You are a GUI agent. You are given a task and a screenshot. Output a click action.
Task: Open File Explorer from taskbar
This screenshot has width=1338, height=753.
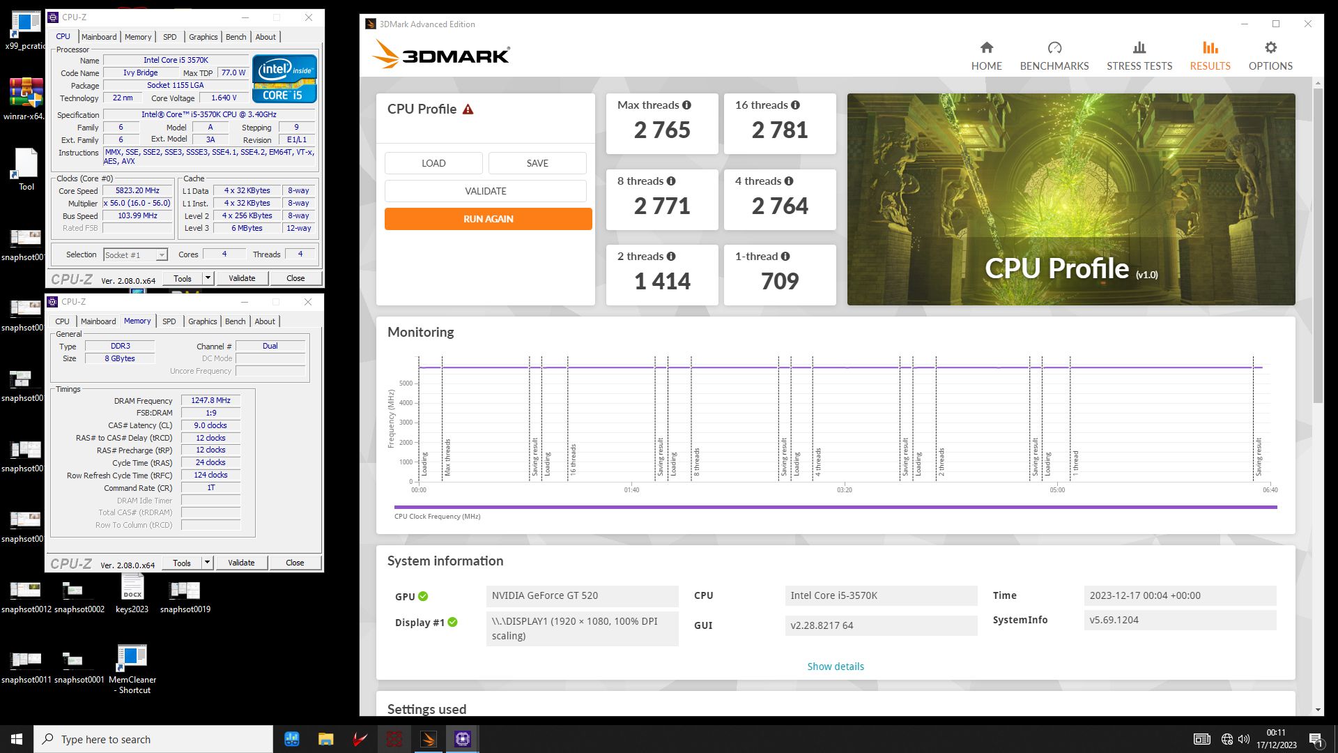click(325, 739)
